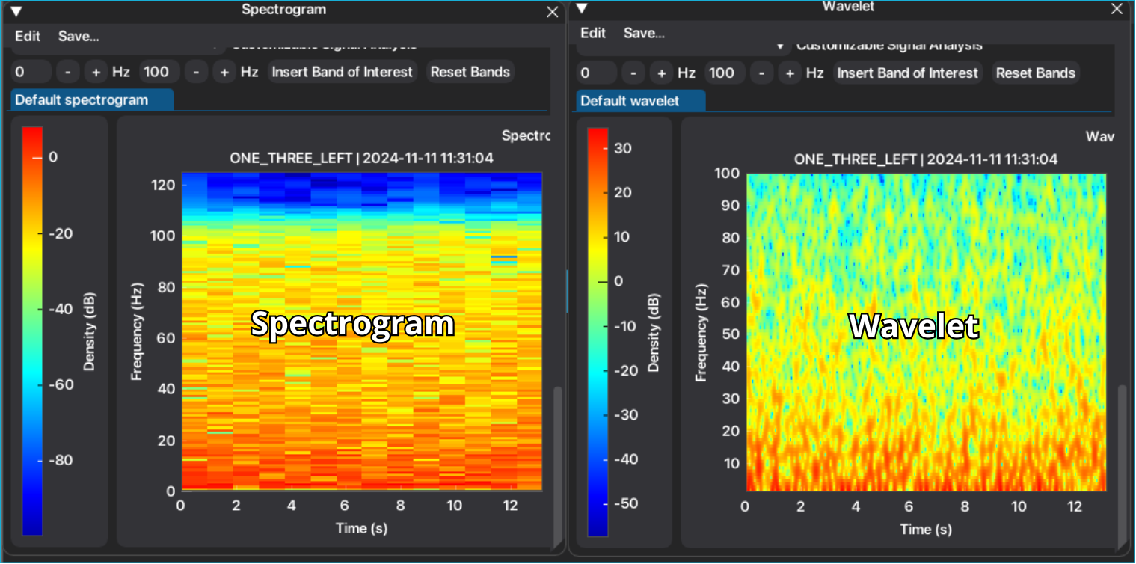Click the Time (s) axis label in Wavelet
Image resolution: width=1136 pixels, height=564 pixels.
click(926, 529)
